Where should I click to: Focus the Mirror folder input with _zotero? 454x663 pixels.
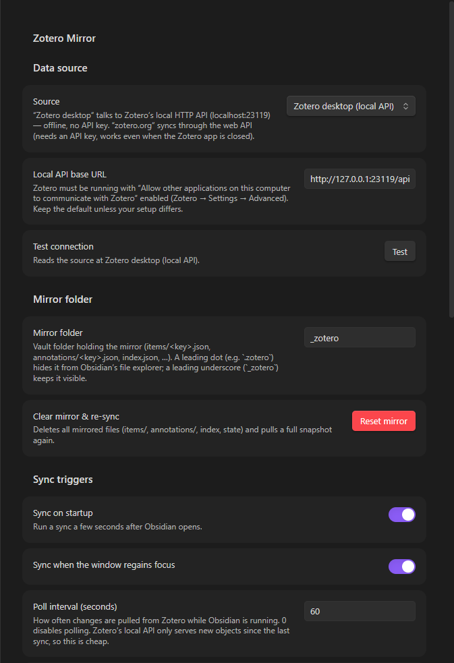click(x=360, y=338)
